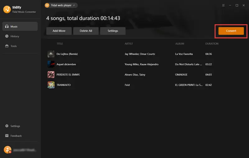The image size is (249, 158).
Task: Click the Delete All button
Action: (x=86, y=31)
